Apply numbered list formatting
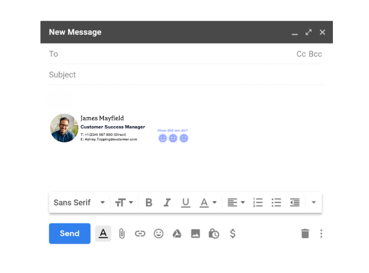Screen dimensions: 369x273 click(258, 202)
